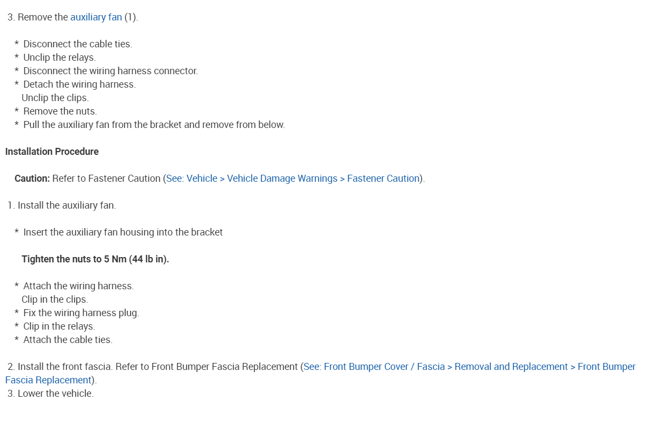648x421 pixels.
Task: Click the "Lower the vehicle" step
Action: pos(55,394)
